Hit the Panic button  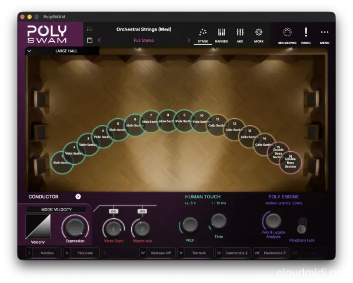[306, 36]
